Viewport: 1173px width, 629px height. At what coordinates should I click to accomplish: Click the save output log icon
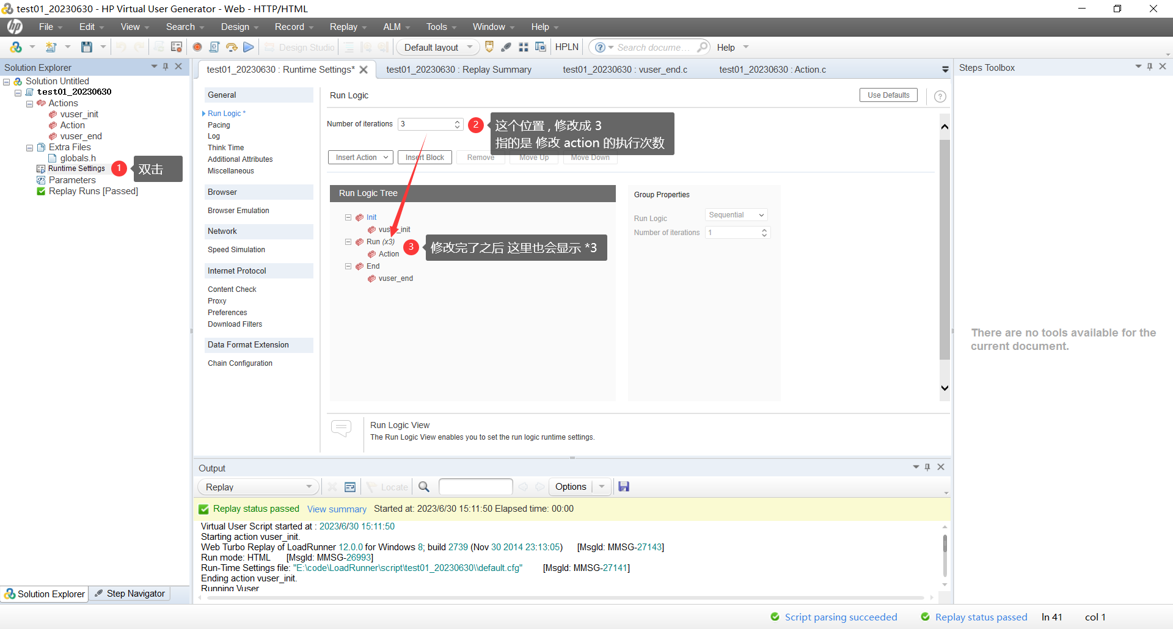[624, 487]
